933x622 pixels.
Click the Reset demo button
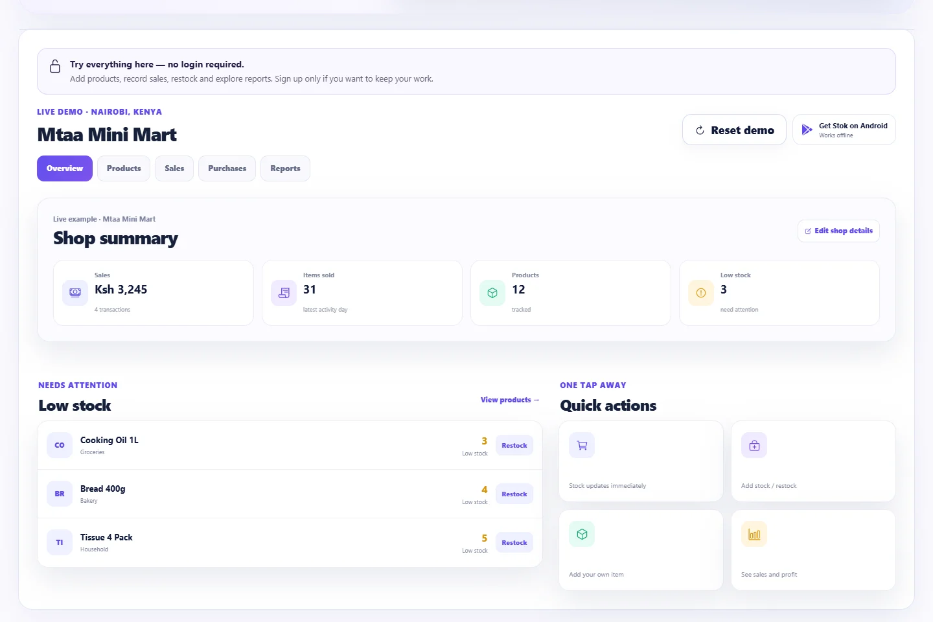pyautogui.click(x=734, y=130)
